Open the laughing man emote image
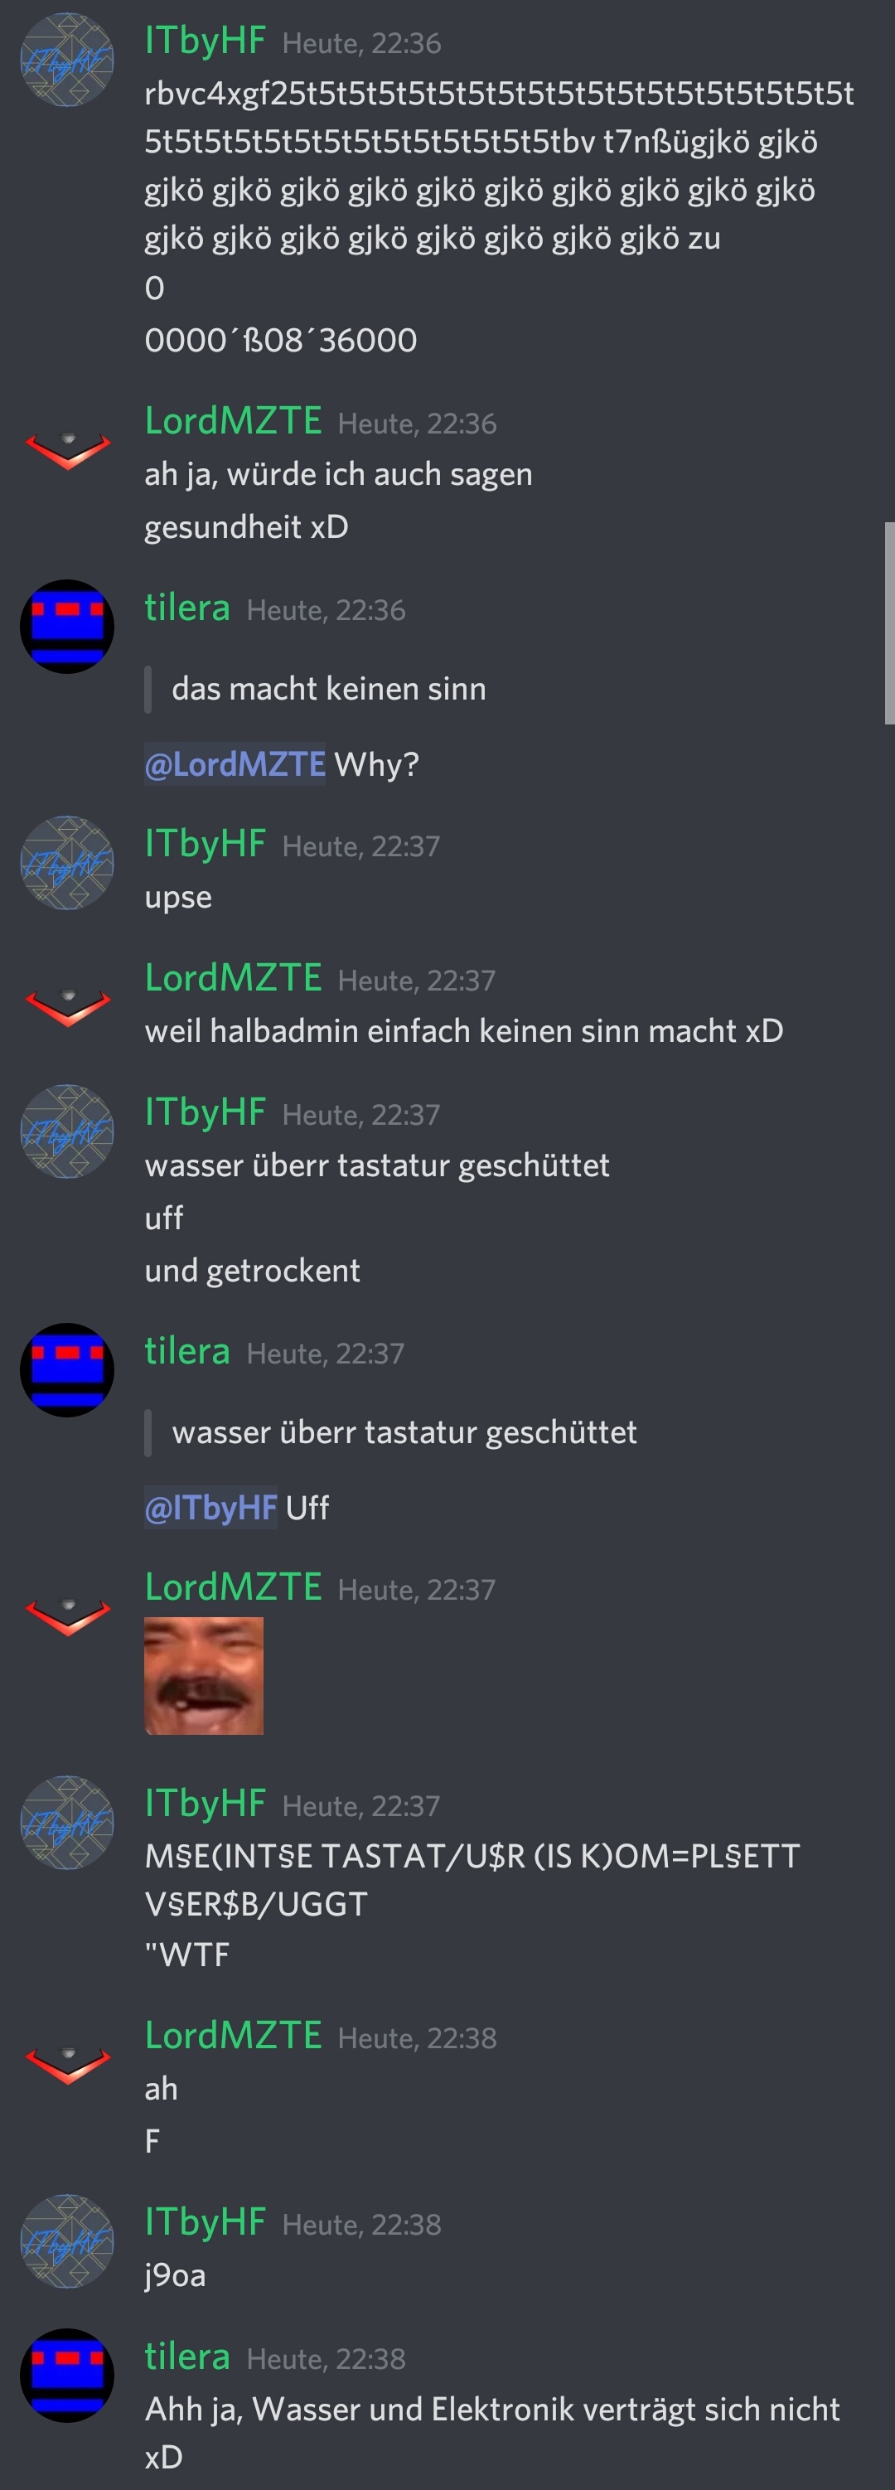The image size is (895, 2490). [x=204, y=1675]
